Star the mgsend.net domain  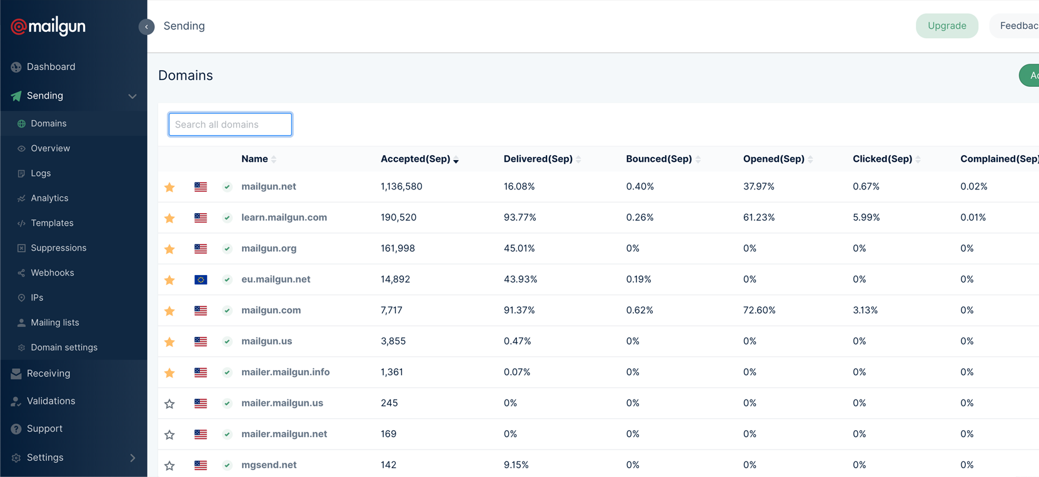point(169,466)
